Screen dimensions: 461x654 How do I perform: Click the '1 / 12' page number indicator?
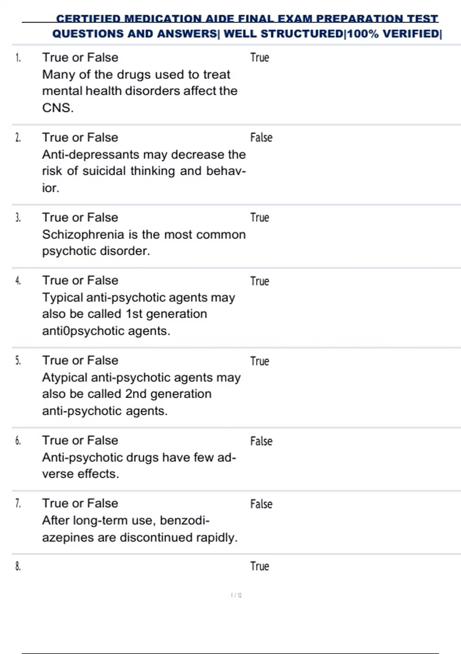[236, 596]
